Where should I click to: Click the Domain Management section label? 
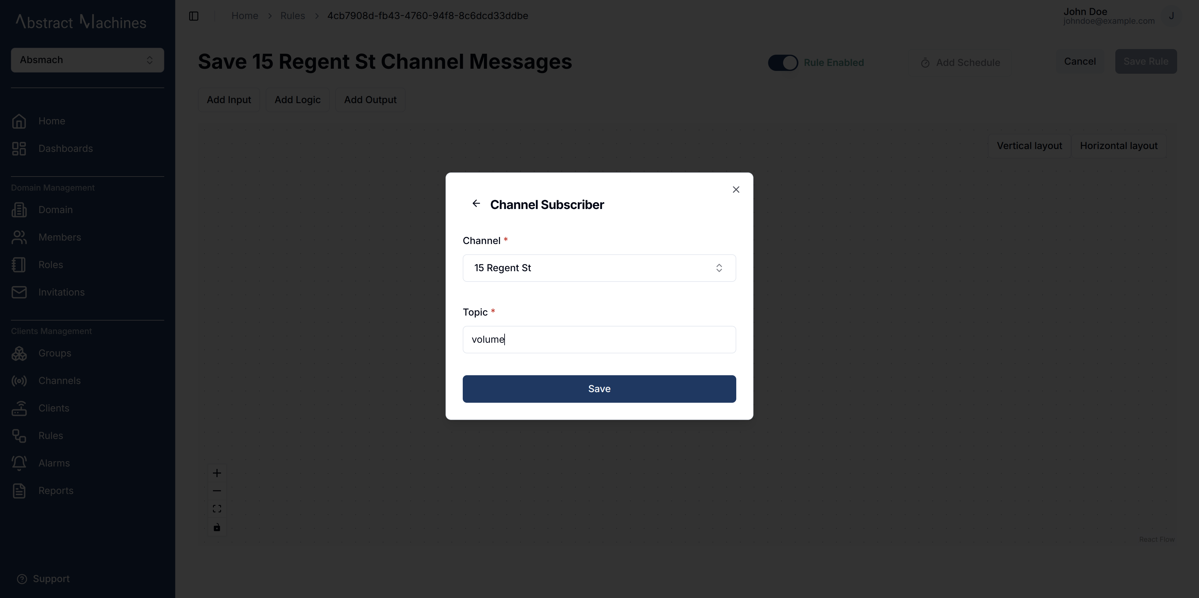(53, 188)
